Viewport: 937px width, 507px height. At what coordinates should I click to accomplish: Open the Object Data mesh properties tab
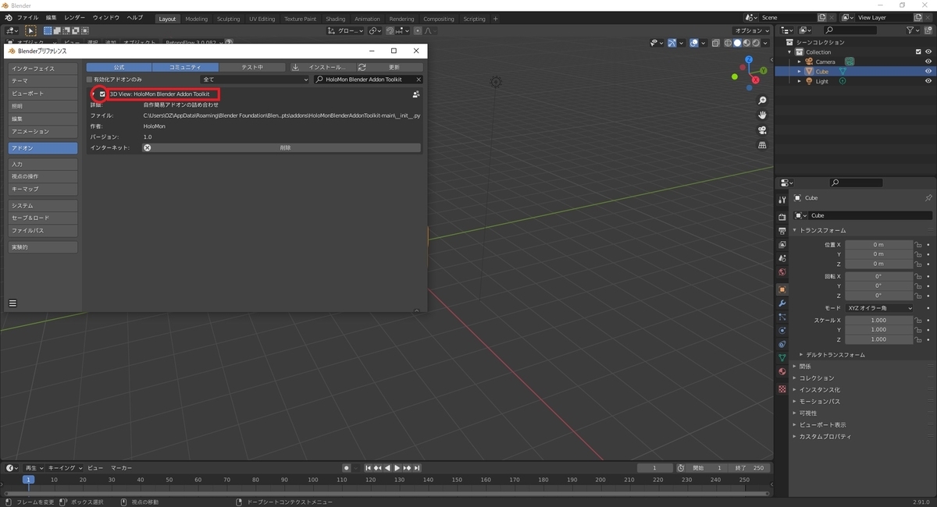click(782, 358)
